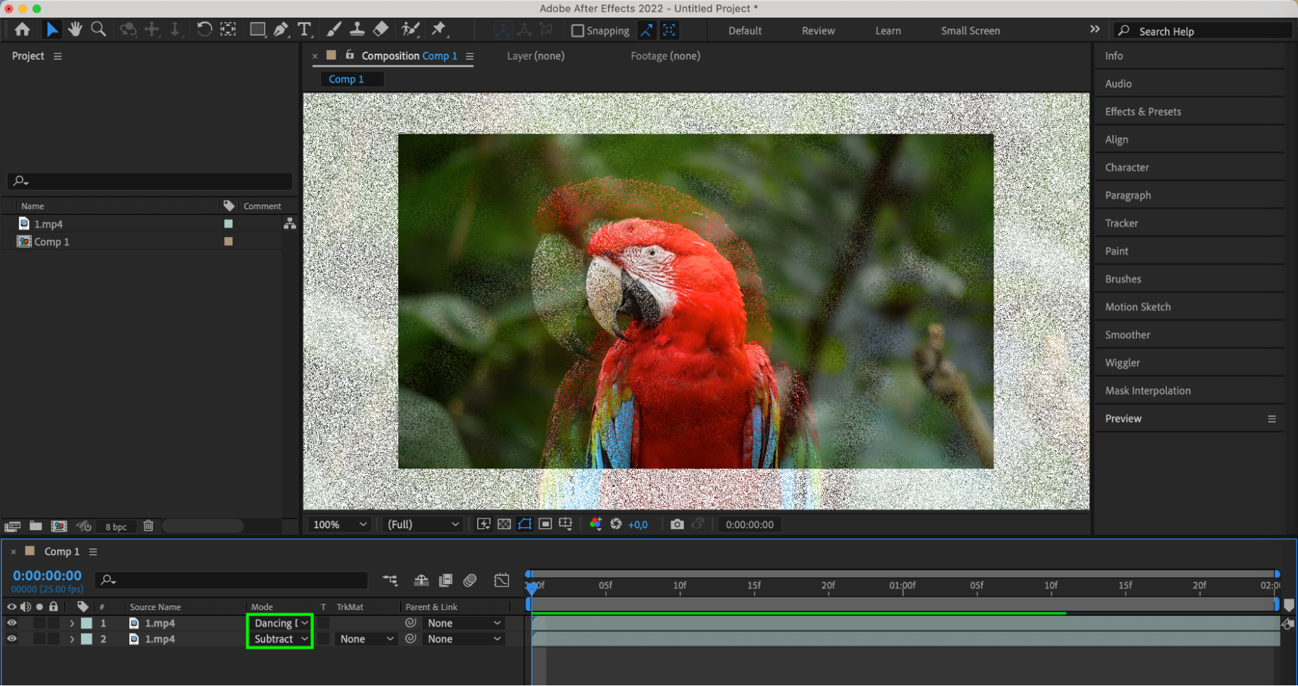Click the Take Snapshot camera icon
This screenshot has height=686, width=1298.
click(x=677, y=524)
